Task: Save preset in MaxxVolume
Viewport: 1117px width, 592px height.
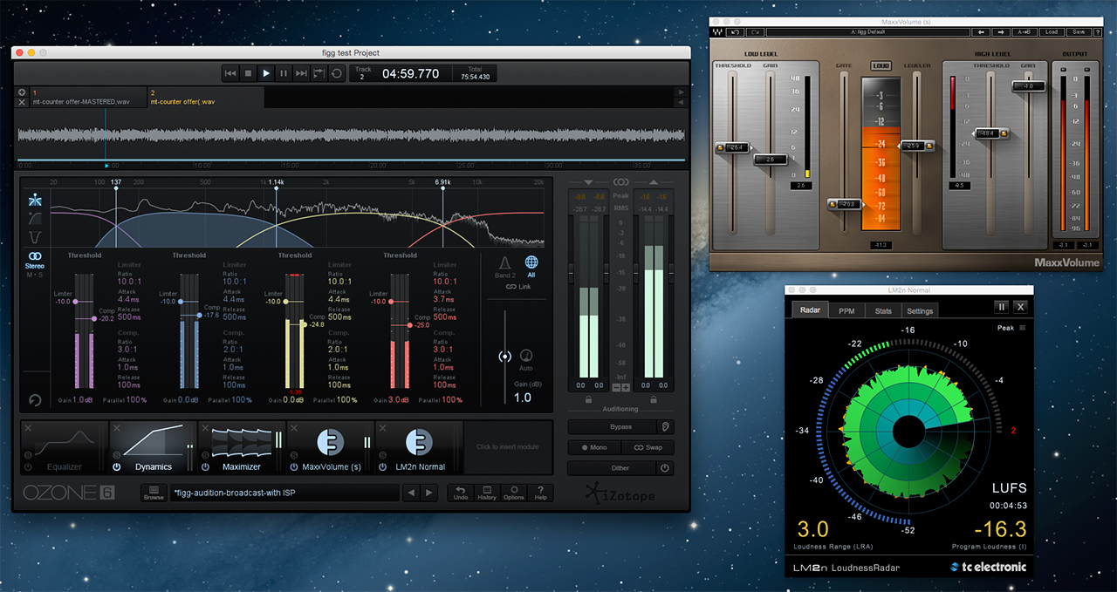Action: point(1079,31)
